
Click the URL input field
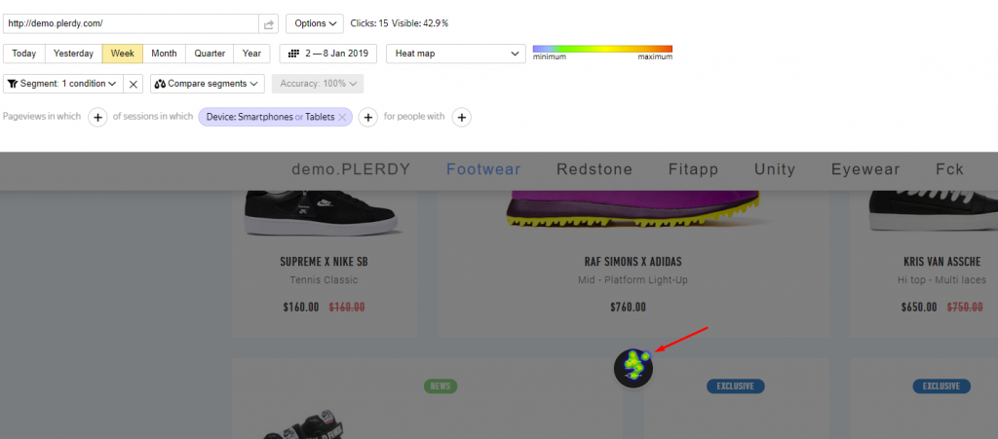[132, 23]
